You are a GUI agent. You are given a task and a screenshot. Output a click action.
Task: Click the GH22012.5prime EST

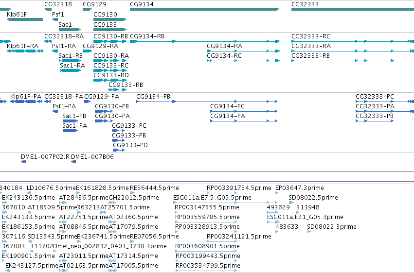click(x=111, y=203)
